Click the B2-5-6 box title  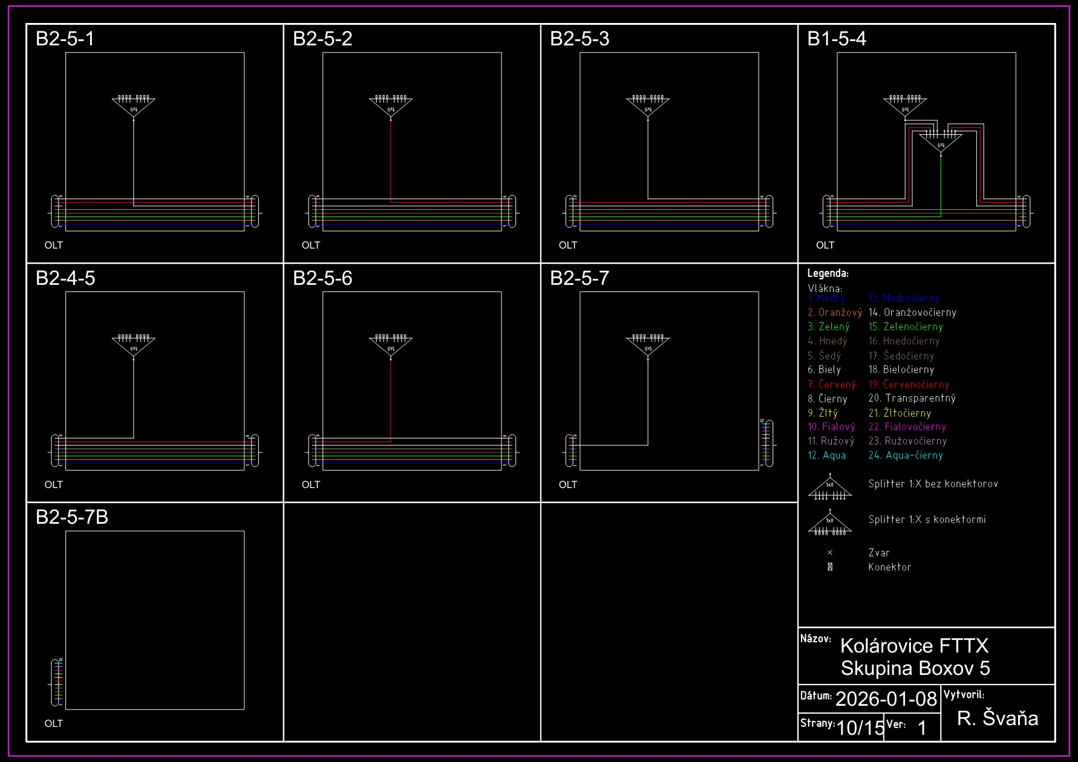tap(322, 278)
